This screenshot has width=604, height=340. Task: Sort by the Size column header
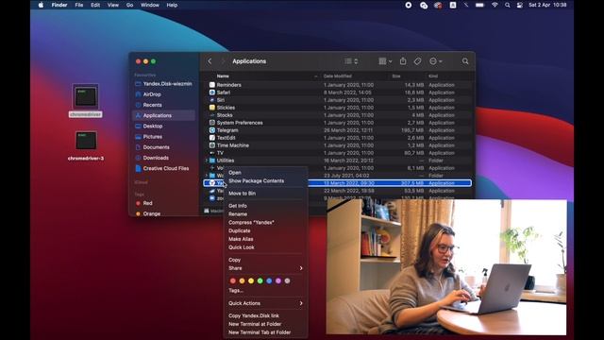[x=396, y=76]
